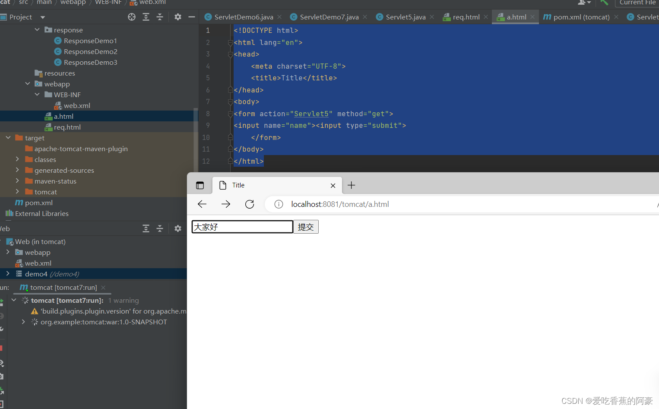659x409 pixels.
Task: Collapse all in Project panel toolbar
Action: (x=160, y=17)
